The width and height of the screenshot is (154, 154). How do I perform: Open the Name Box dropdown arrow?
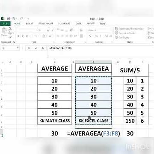click(18, 48)
